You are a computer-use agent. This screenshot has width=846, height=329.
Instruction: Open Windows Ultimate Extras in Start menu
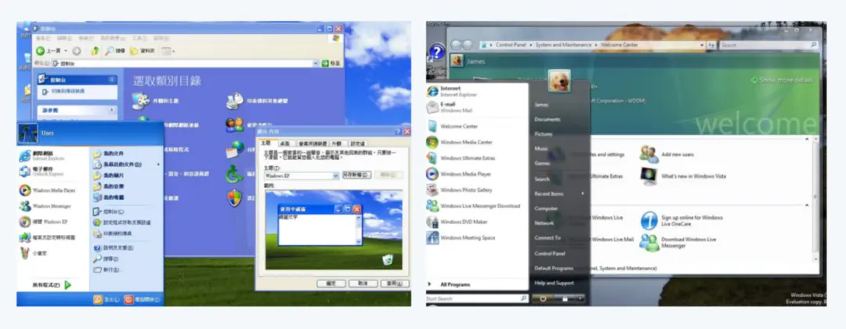461,158
